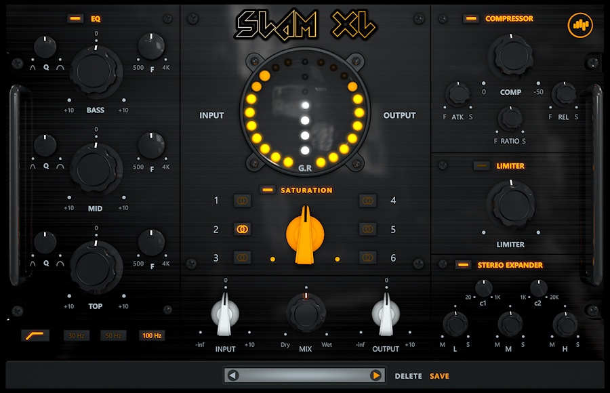Click the LIMITER knob
The width and height of the screenshot is (610, 393).
(x=511, y=204)
